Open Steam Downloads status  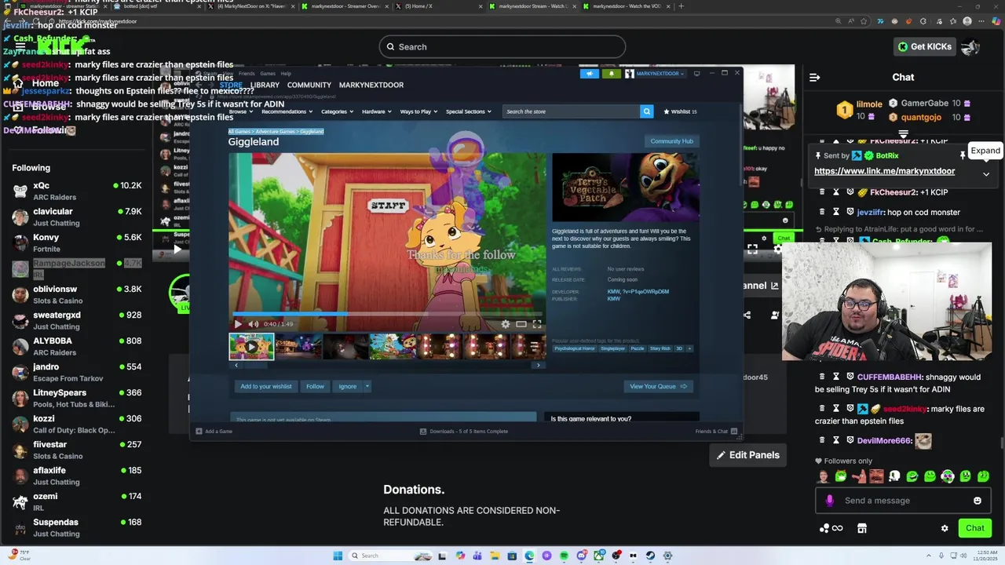(464, 431)
